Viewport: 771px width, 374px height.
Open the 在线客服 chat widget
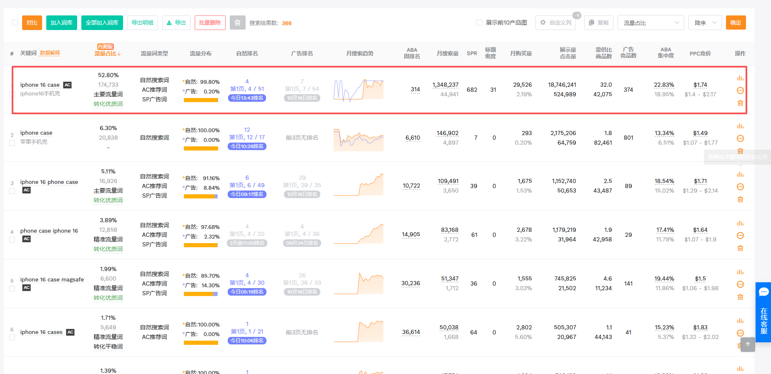tap(763, 312)
